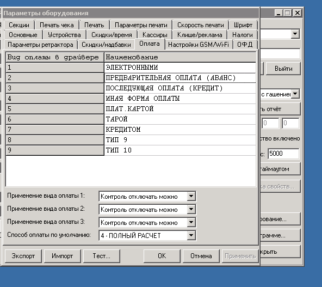
Task: Go to the Клише/реклама tab
Action: [x=200, y=35]
